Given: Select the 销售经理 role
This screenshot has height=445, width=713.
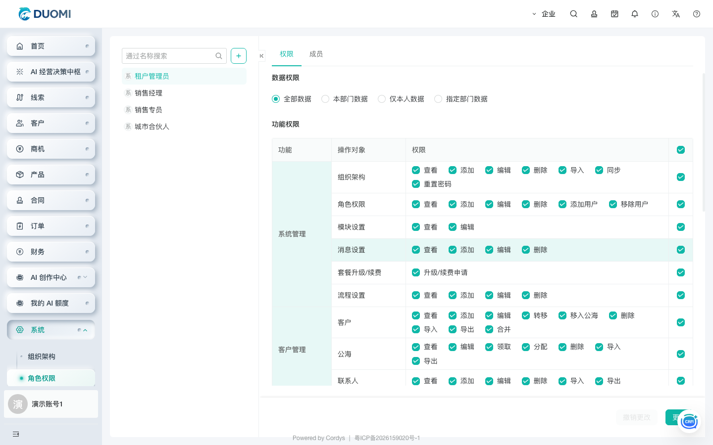Looking at the screenshot, I should pos(184,93).
